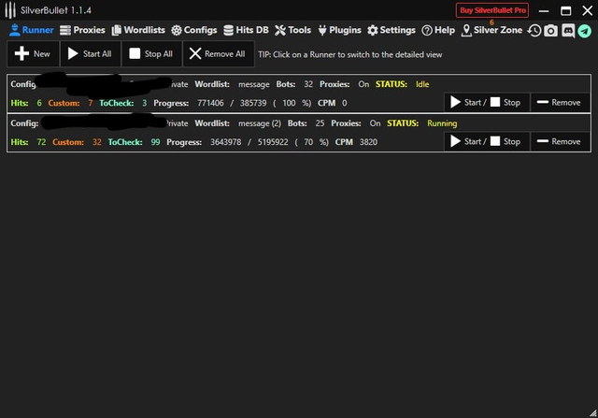Open the Telegram icon link

click(585, 31)
